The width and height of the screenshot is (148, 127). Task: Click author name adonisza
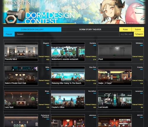pos(92,115)
